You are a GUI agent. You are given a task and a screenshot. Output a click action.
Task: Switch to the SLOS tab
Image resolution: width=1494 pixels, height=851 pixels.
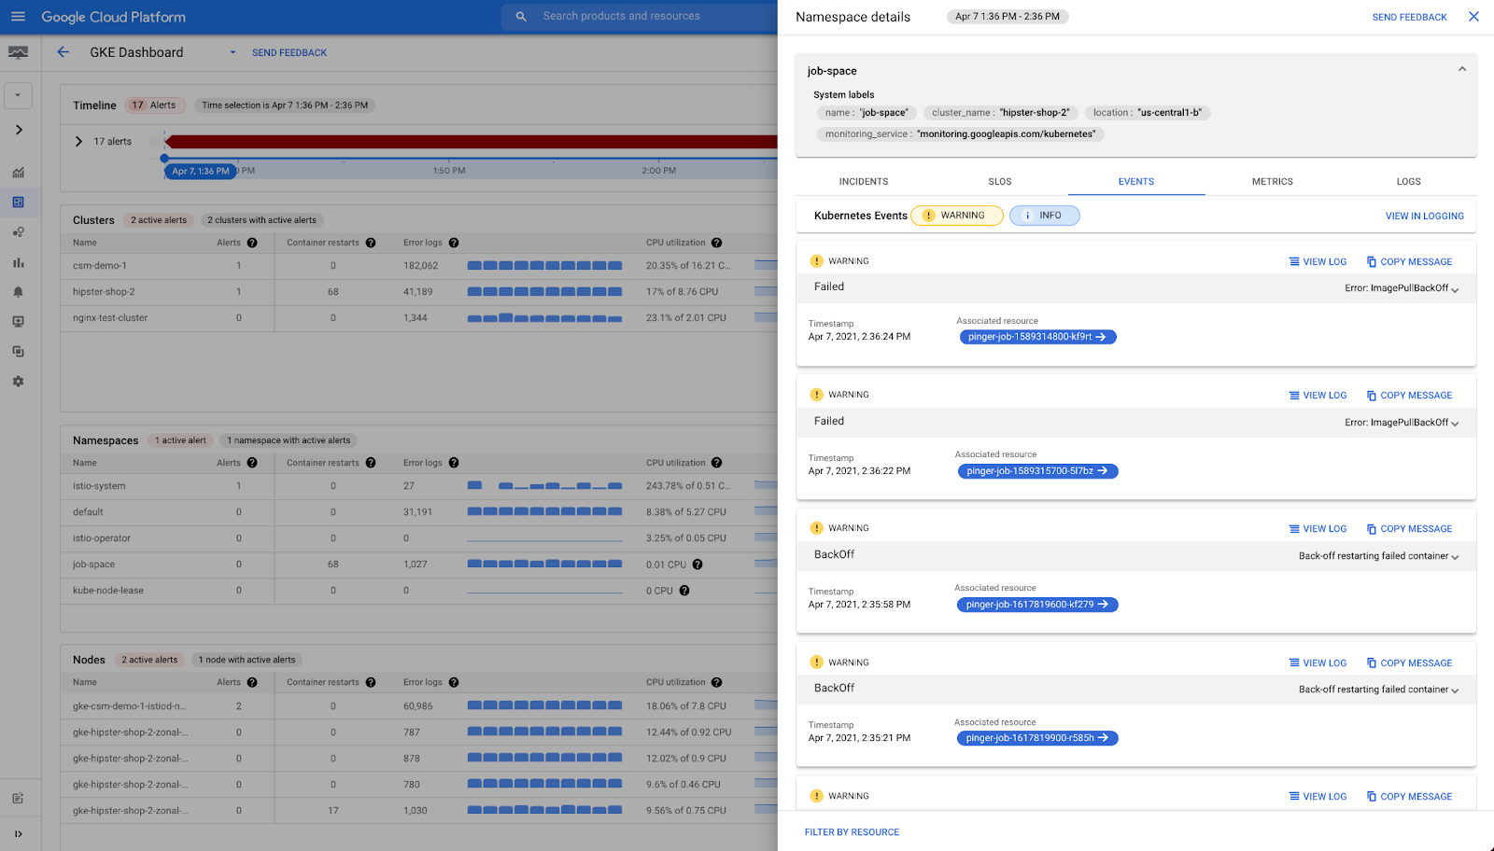pyautogui.click(x=1000, y=182)
